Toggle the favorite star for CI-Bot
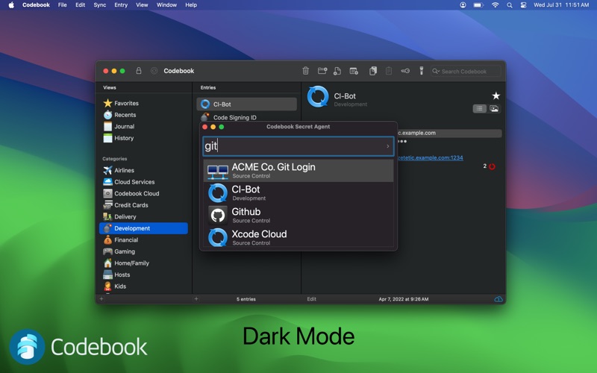Screen dimensions: 597x373 pyautogui.click(x=496, y=95)
